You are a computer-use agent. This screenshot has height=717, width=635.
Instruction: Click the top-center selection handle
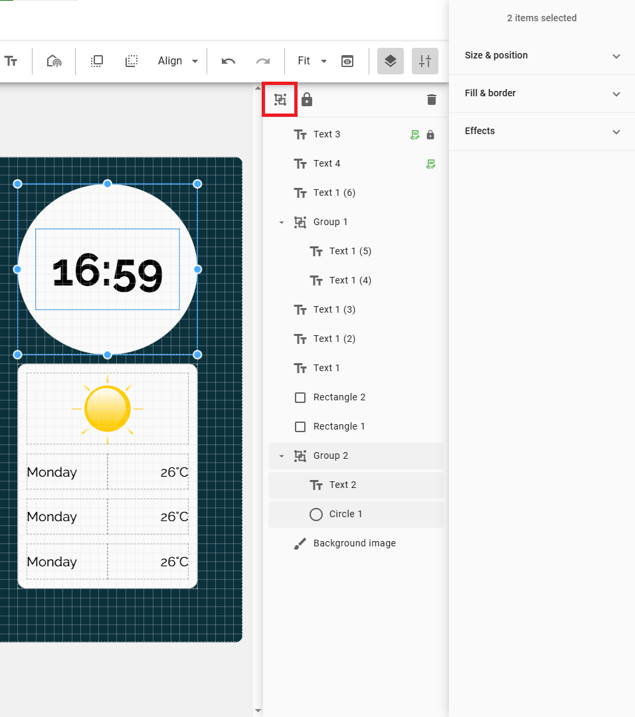click(x=108, y=184)
